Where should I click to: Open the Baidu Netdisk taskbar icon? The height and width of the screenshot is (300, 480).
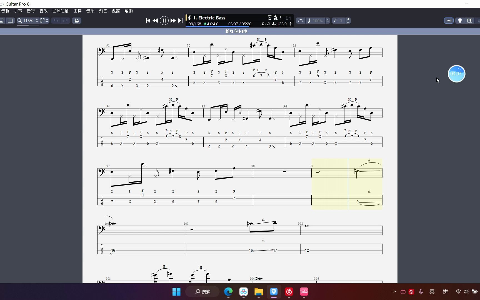[x=244, y=292]
